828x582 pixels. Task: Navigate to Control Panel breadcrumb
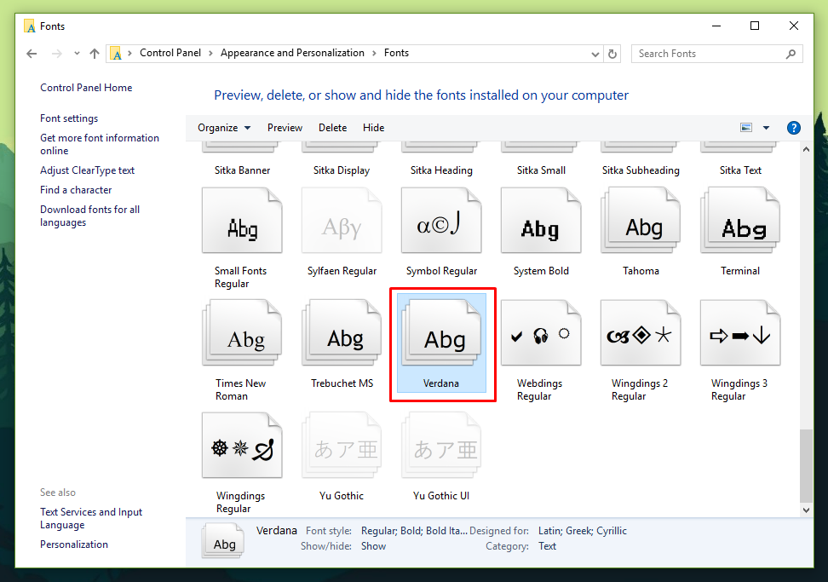click(x=170, y=53)
